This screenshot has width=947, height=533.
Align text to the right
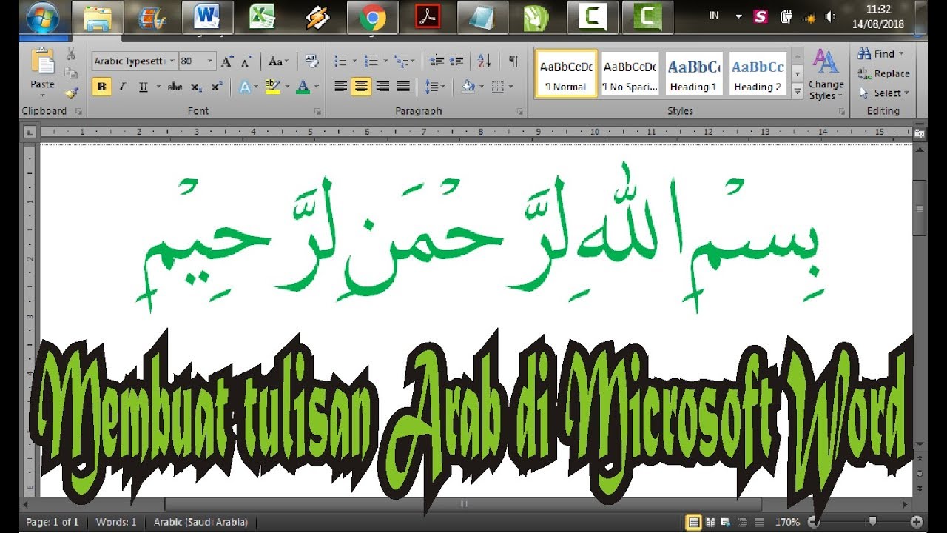[x=382, y=87]
